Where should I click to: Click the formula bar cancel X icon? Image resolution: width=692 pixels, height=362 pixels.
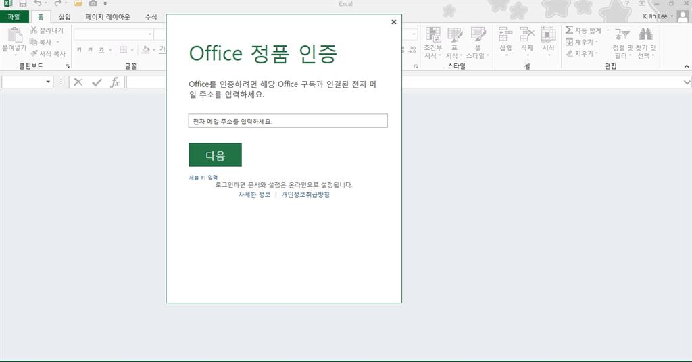(x=78, y=82)
